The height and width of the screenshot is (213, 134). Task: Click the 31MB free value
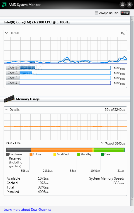pos(121,171)
